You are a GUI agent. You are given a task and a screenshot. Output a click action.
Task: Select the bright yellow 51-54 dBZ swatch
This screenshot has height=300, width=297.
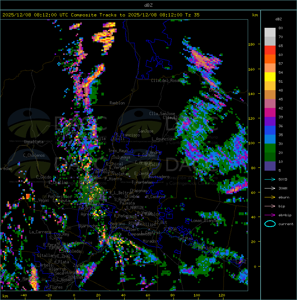point(270,77)
